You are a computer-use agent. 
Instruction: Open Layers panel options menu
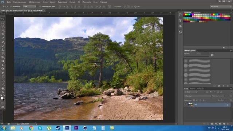point(231,89)
